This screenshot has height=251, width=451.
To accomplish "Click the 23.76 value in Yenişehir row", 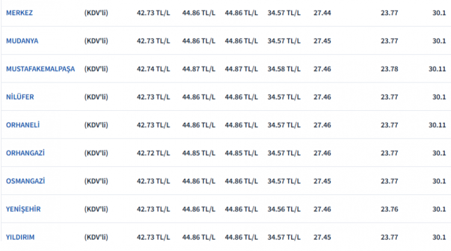I will pyautogui.click(x=389, y=209).
